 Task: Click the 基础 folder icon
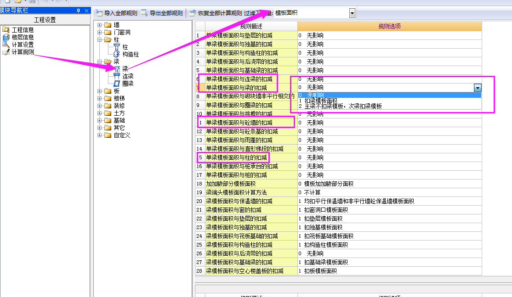pyautogui.click(x=108, y=120)
